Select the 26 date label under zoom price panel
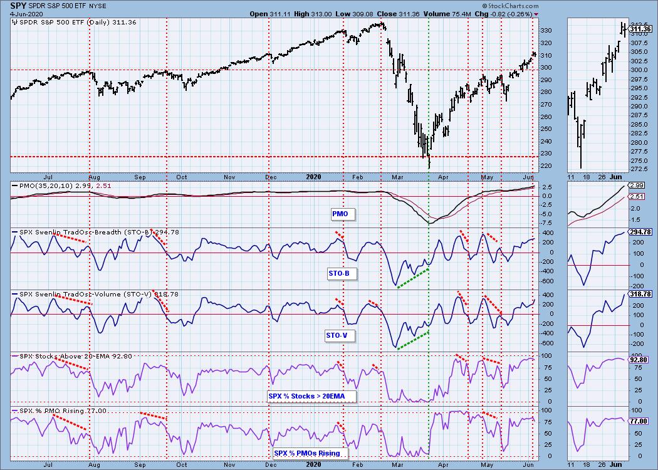This screenshot has height=470, width=658. click(x=602, y=177)
